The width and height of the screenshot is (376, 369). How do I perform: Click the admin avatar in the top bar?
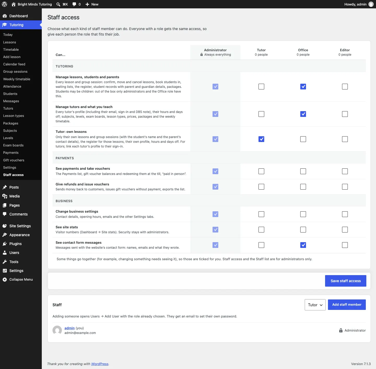point(371,4)
